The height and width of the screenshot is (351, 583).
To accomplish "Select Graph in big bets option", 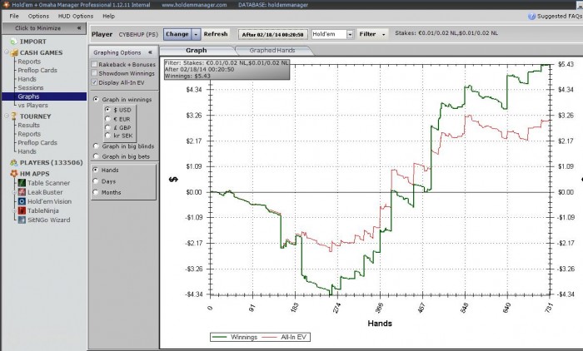I will (x=97, y=156).
